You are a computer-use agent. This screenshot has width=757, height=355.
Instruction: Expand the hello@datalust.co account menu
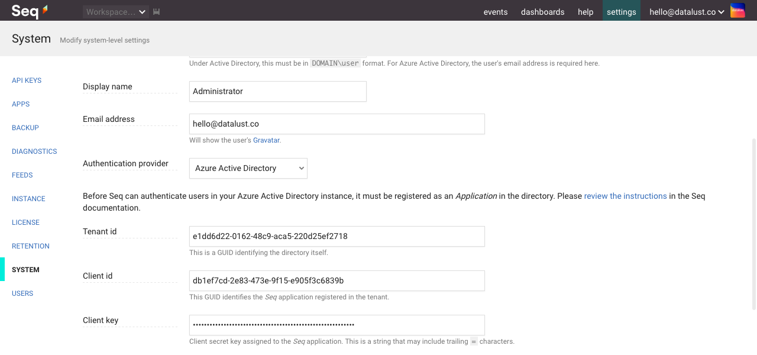pos(687,12)
